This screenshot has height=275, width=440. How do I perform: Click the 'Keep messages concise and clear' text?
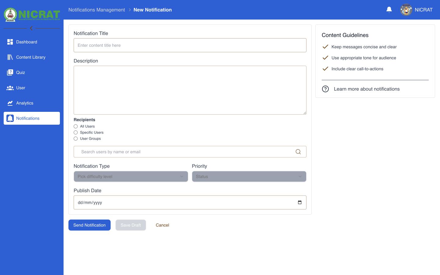coord(364,47)
